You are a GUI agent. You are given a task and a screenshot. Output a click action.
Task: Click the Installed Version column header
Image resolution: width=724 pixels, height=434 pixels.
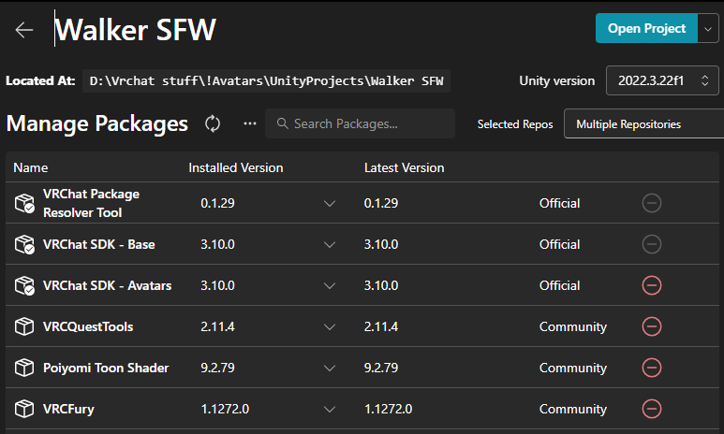(236, 168)
